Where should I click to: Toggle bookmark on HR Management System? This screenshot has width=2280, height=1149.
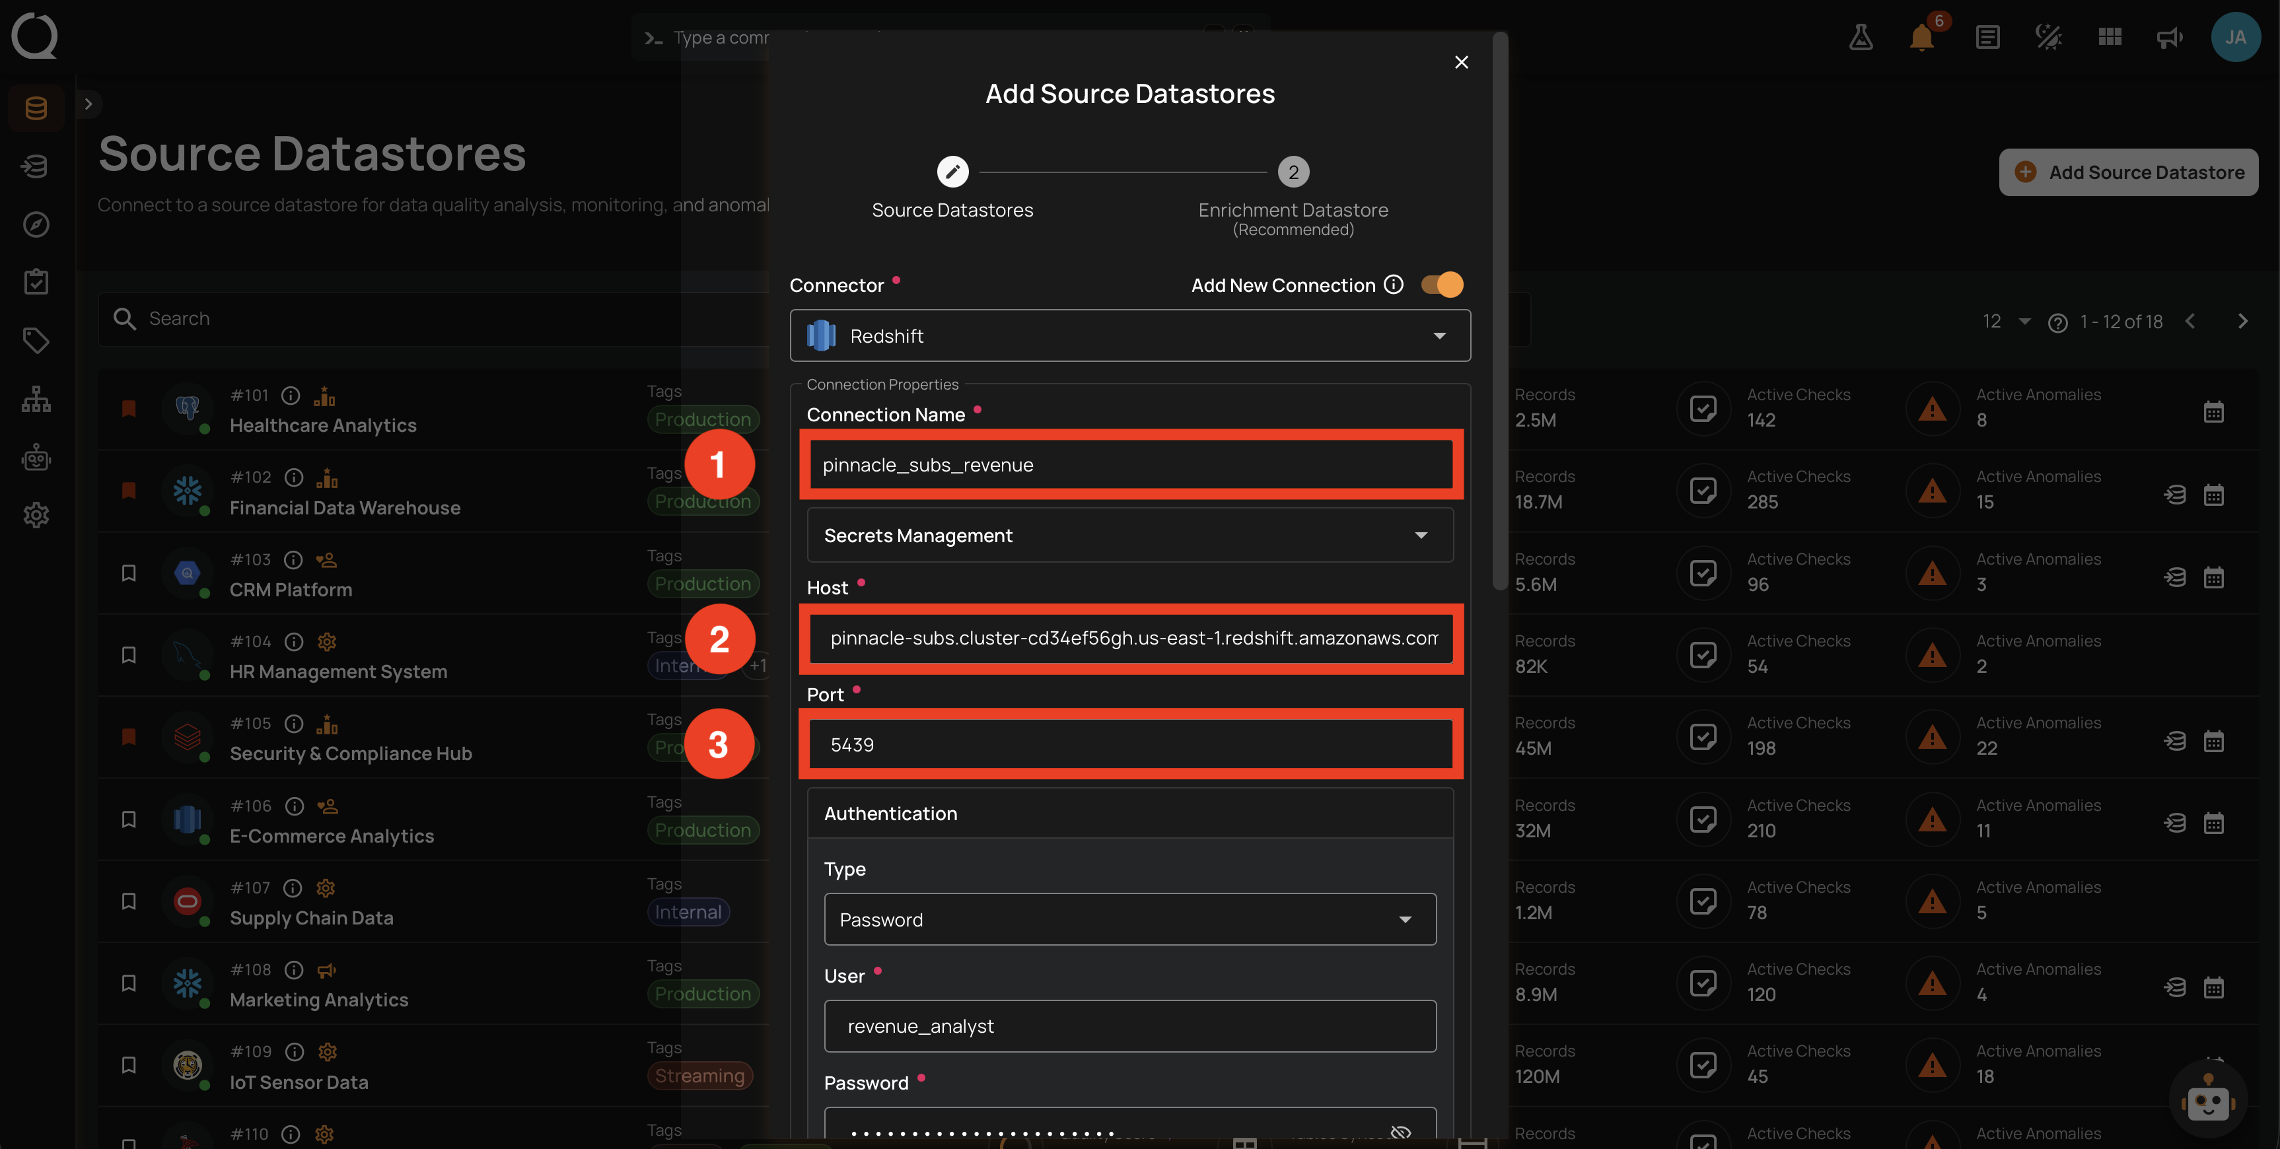128,655
